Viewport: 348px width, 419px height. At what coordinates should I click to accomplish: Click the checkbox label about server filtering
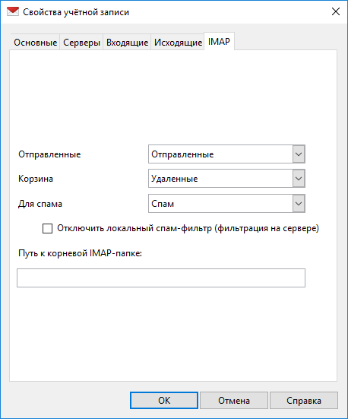188,228
